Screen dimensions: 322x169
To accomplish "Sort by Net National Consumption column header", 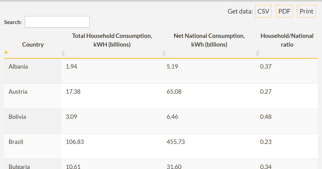I will (209, 40).
